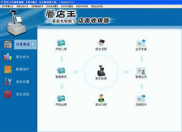Image resolution: width=182 pixels, height=132 pixels.
Task: Click the 前台当班 text label
Action: pyautogui.click(x=101, y=49)
